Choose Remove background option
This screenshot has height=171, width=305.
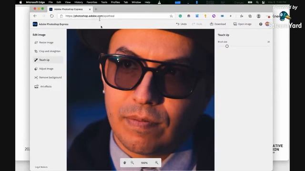point(48,77)
